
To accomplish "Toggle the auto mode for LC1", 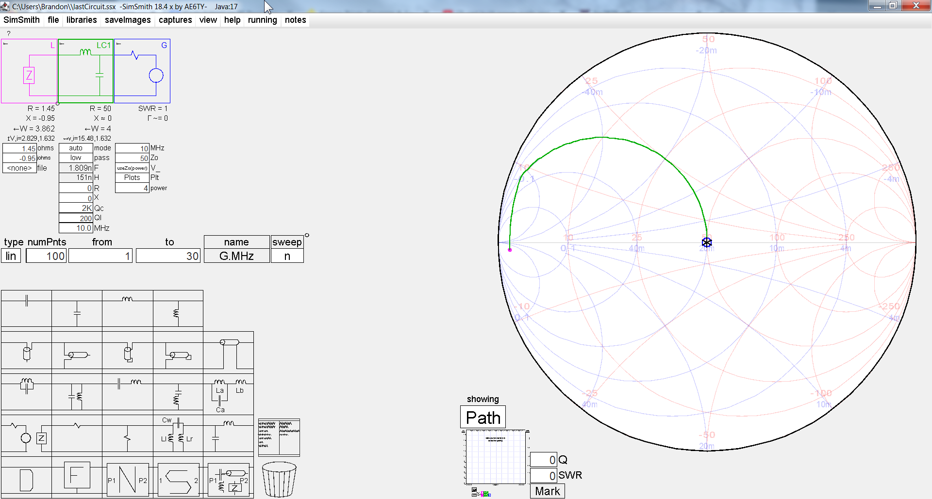I will (x=76, y=147).
